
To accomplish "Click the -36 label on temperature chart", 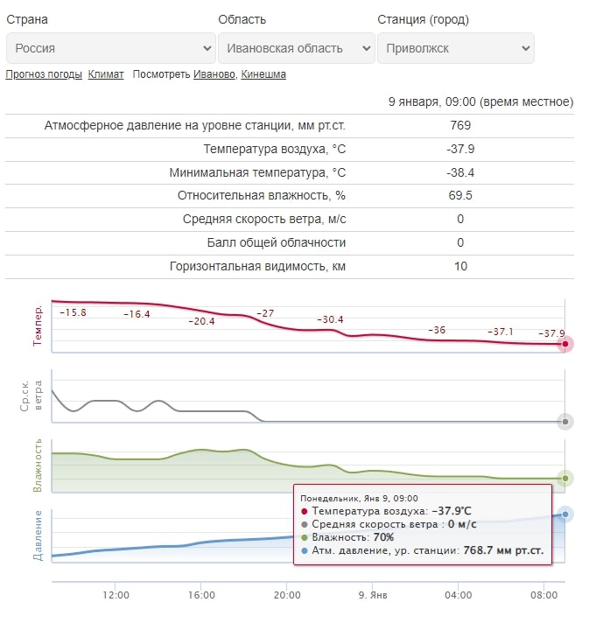I will [437, 330].
